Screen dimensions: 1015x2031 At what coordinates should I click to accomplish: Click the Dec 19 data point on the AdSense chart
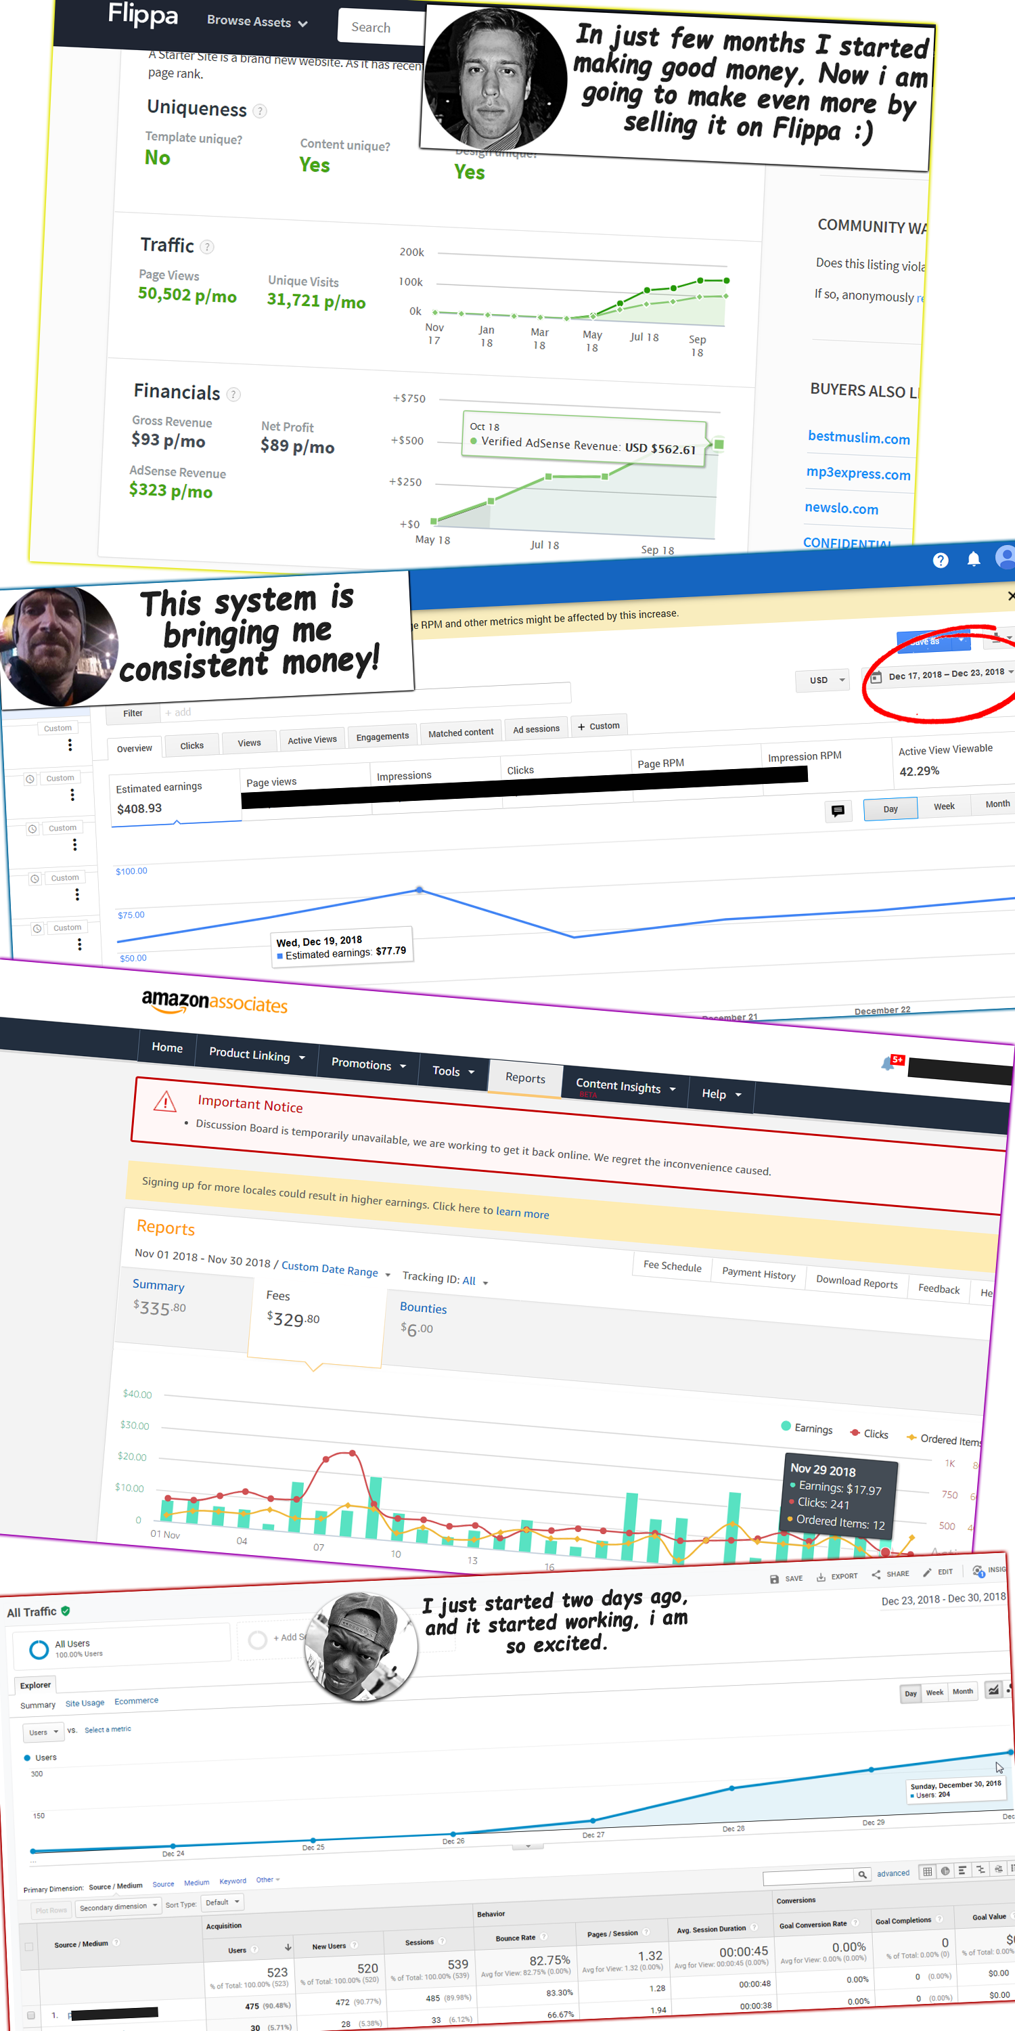(420, 890)
